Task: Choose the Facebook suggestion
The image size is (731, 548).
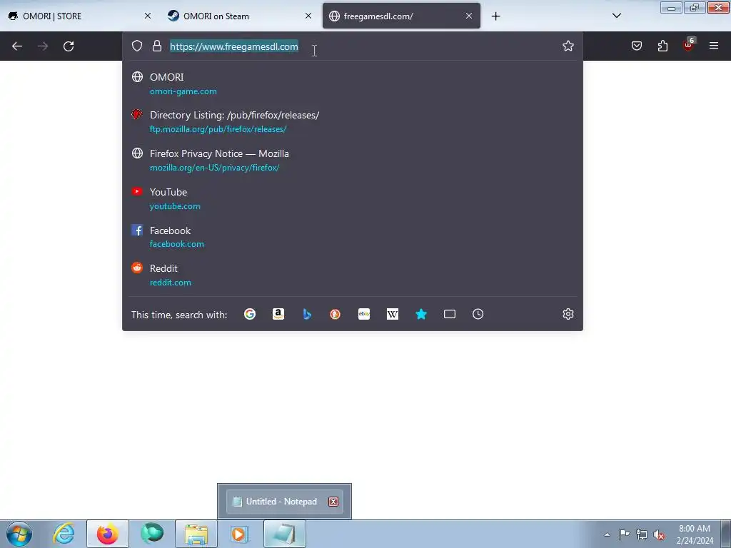Action: (353, 237)
